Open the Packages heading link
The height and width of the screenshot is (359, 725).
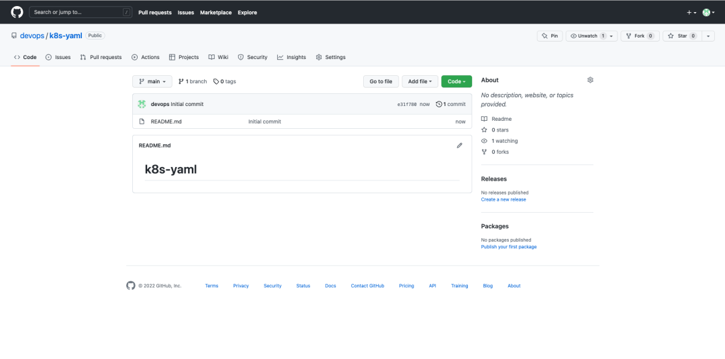495,226
